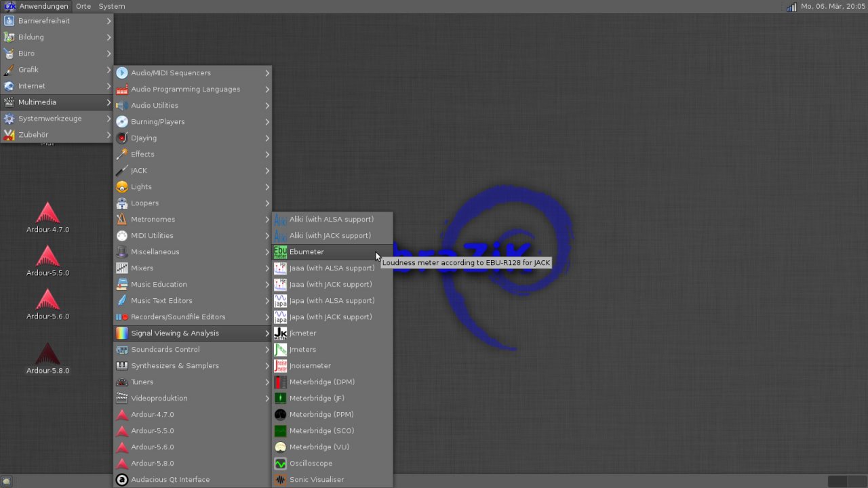Click the Meterbridge (JF) icon

[x=280, y=399]
